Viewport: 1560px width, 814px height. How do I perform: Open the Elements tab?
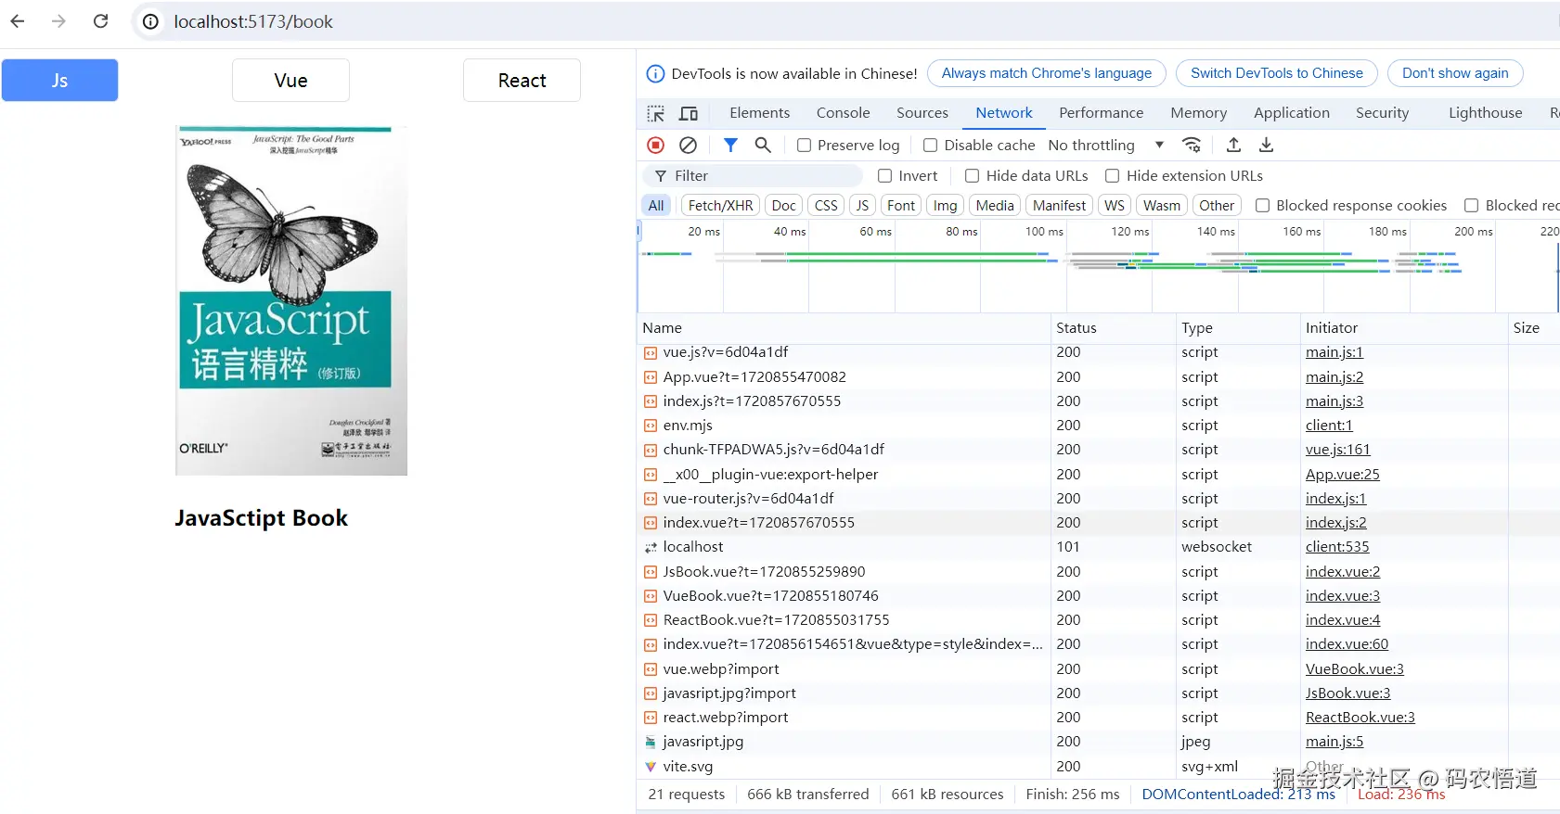coord(760,113)
